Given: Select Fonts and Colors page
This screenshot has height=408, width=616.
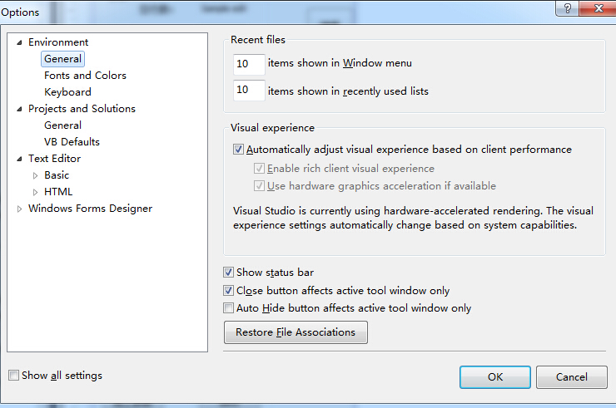Looking at the screenshot, I should click(85, 76).
